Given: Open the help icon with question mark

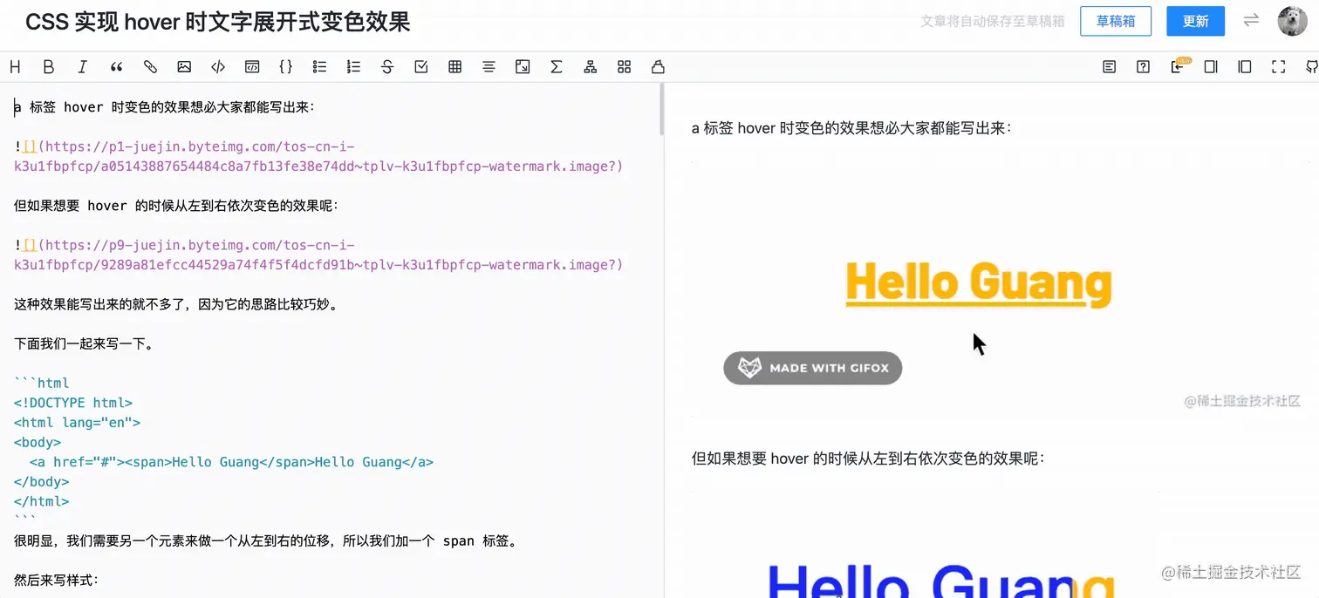Looking at the screenshot, I should tap(1144, 67).
